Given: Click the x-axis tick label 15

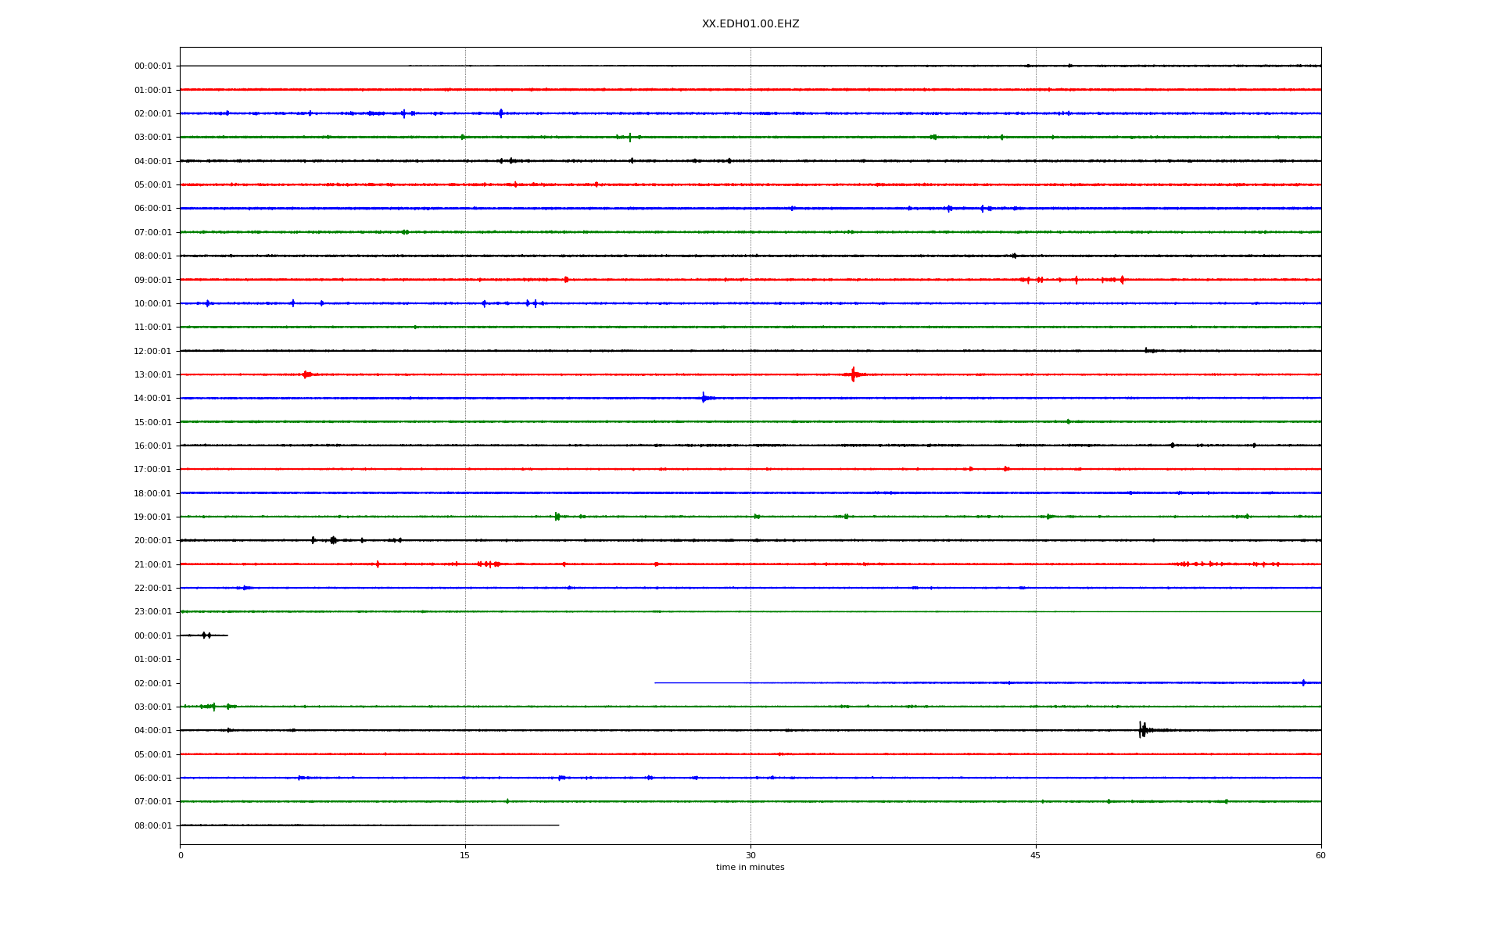Looking at the screenshot, I should (x=465, y=855).
